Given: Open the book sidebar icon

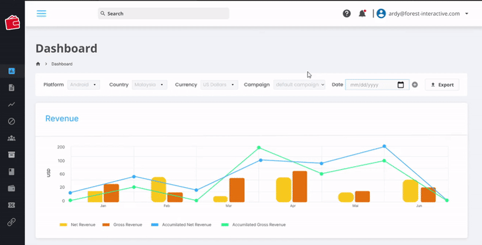Looking at the screenshot, I should click(x=11, y=172).
